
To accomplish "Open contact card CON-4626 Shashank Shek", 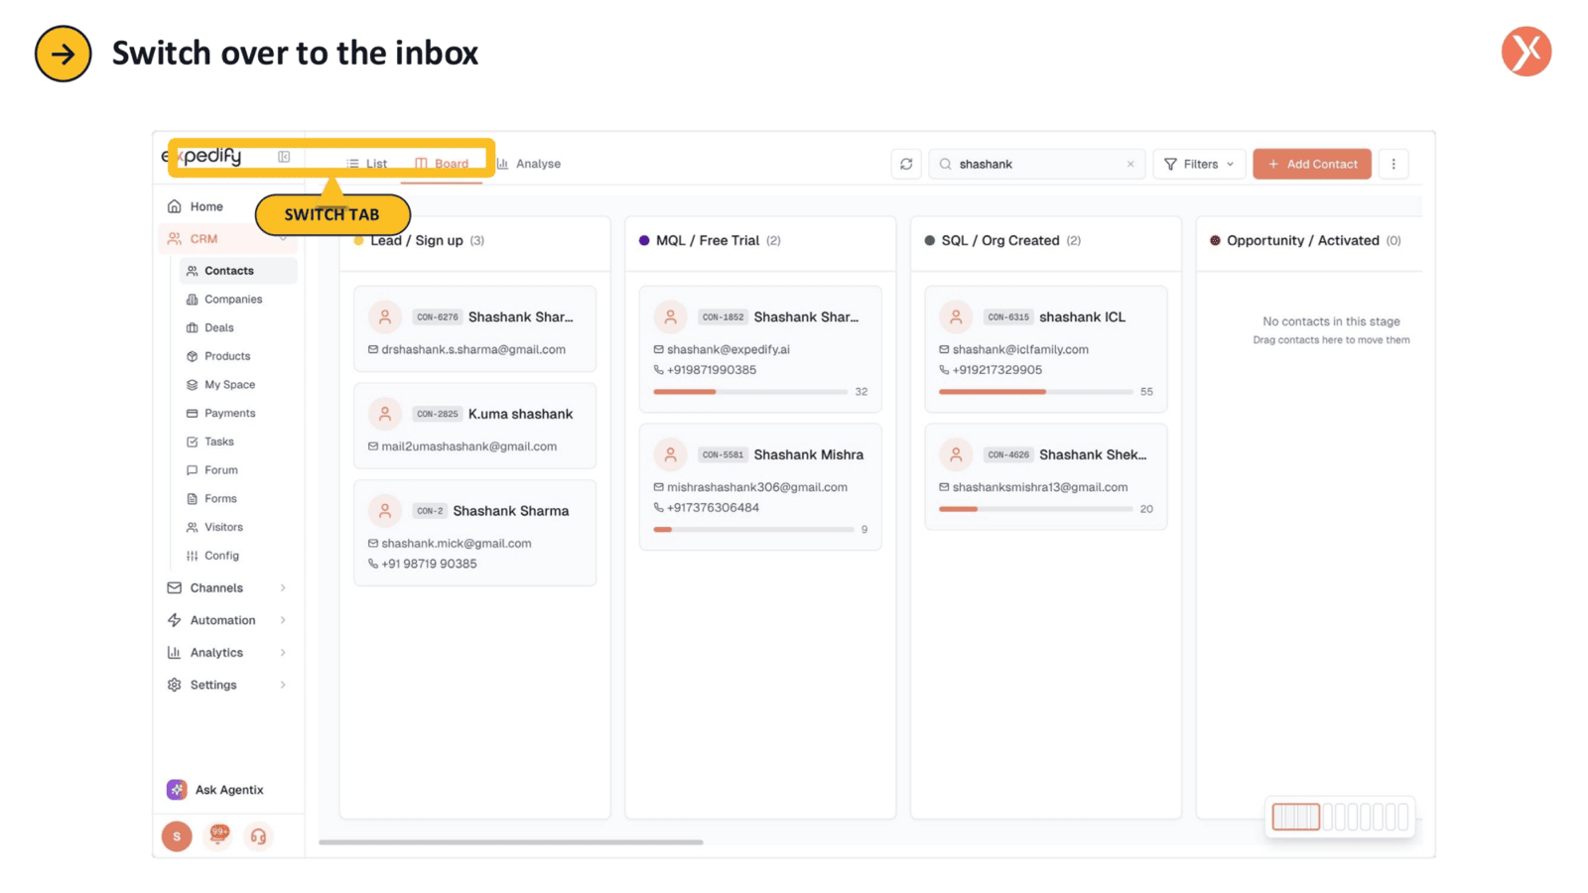I will (x=1046, y=477).
